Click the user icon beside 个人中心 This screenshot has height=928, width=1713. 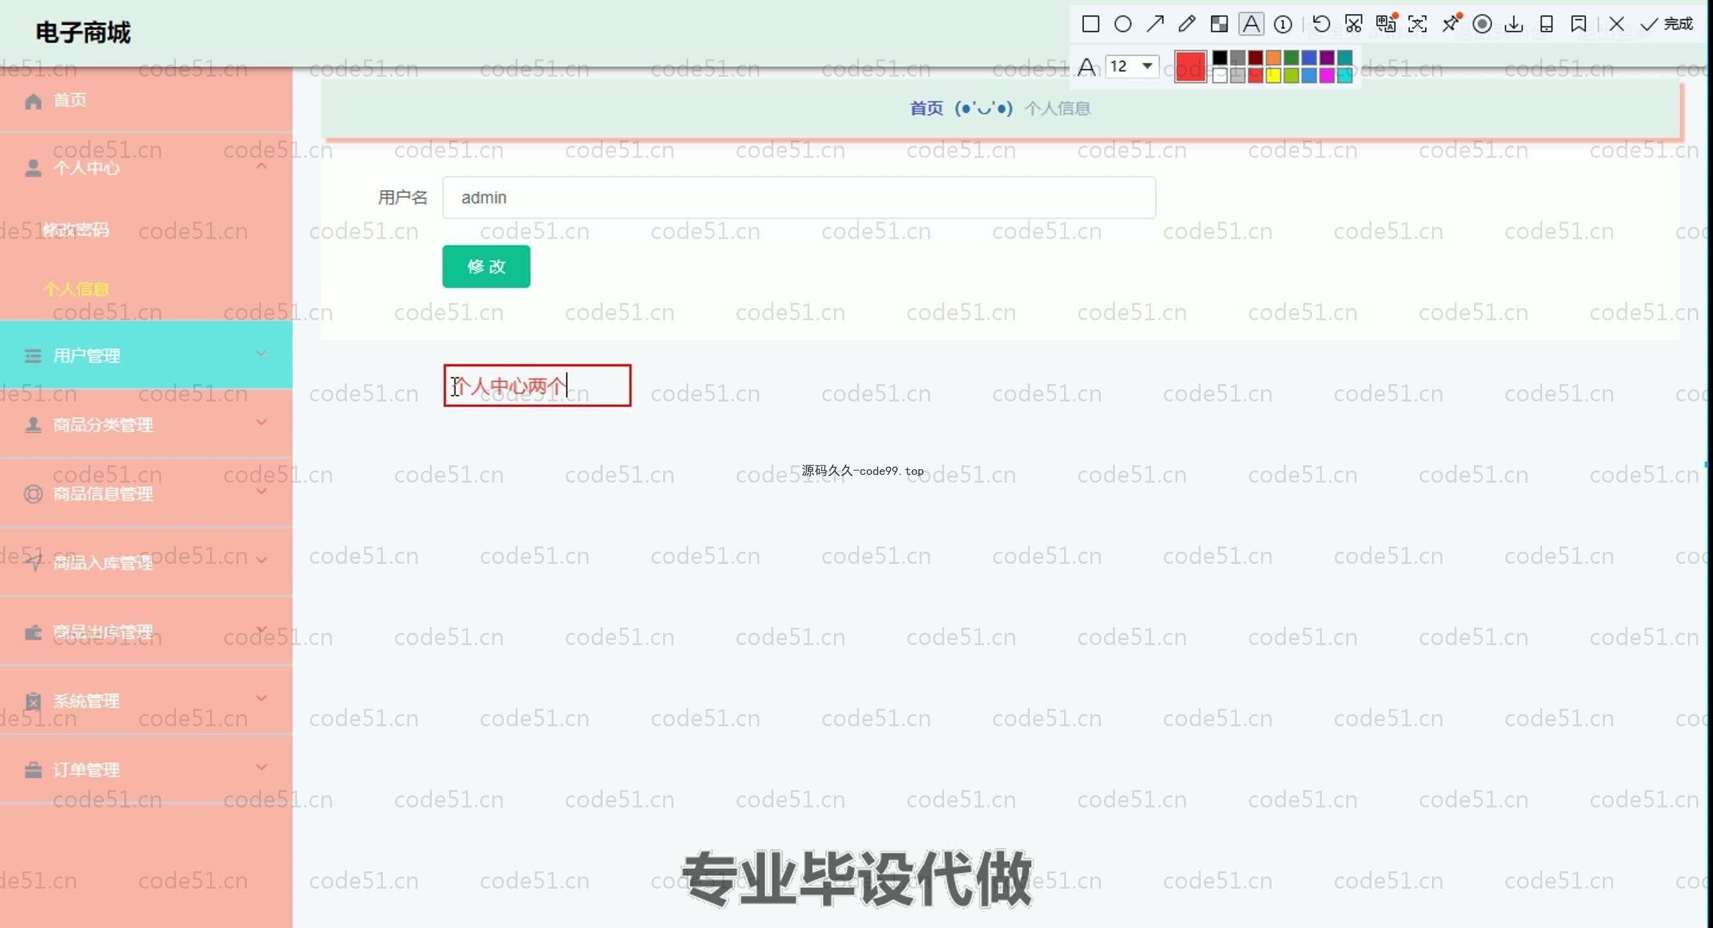[33, 168]
